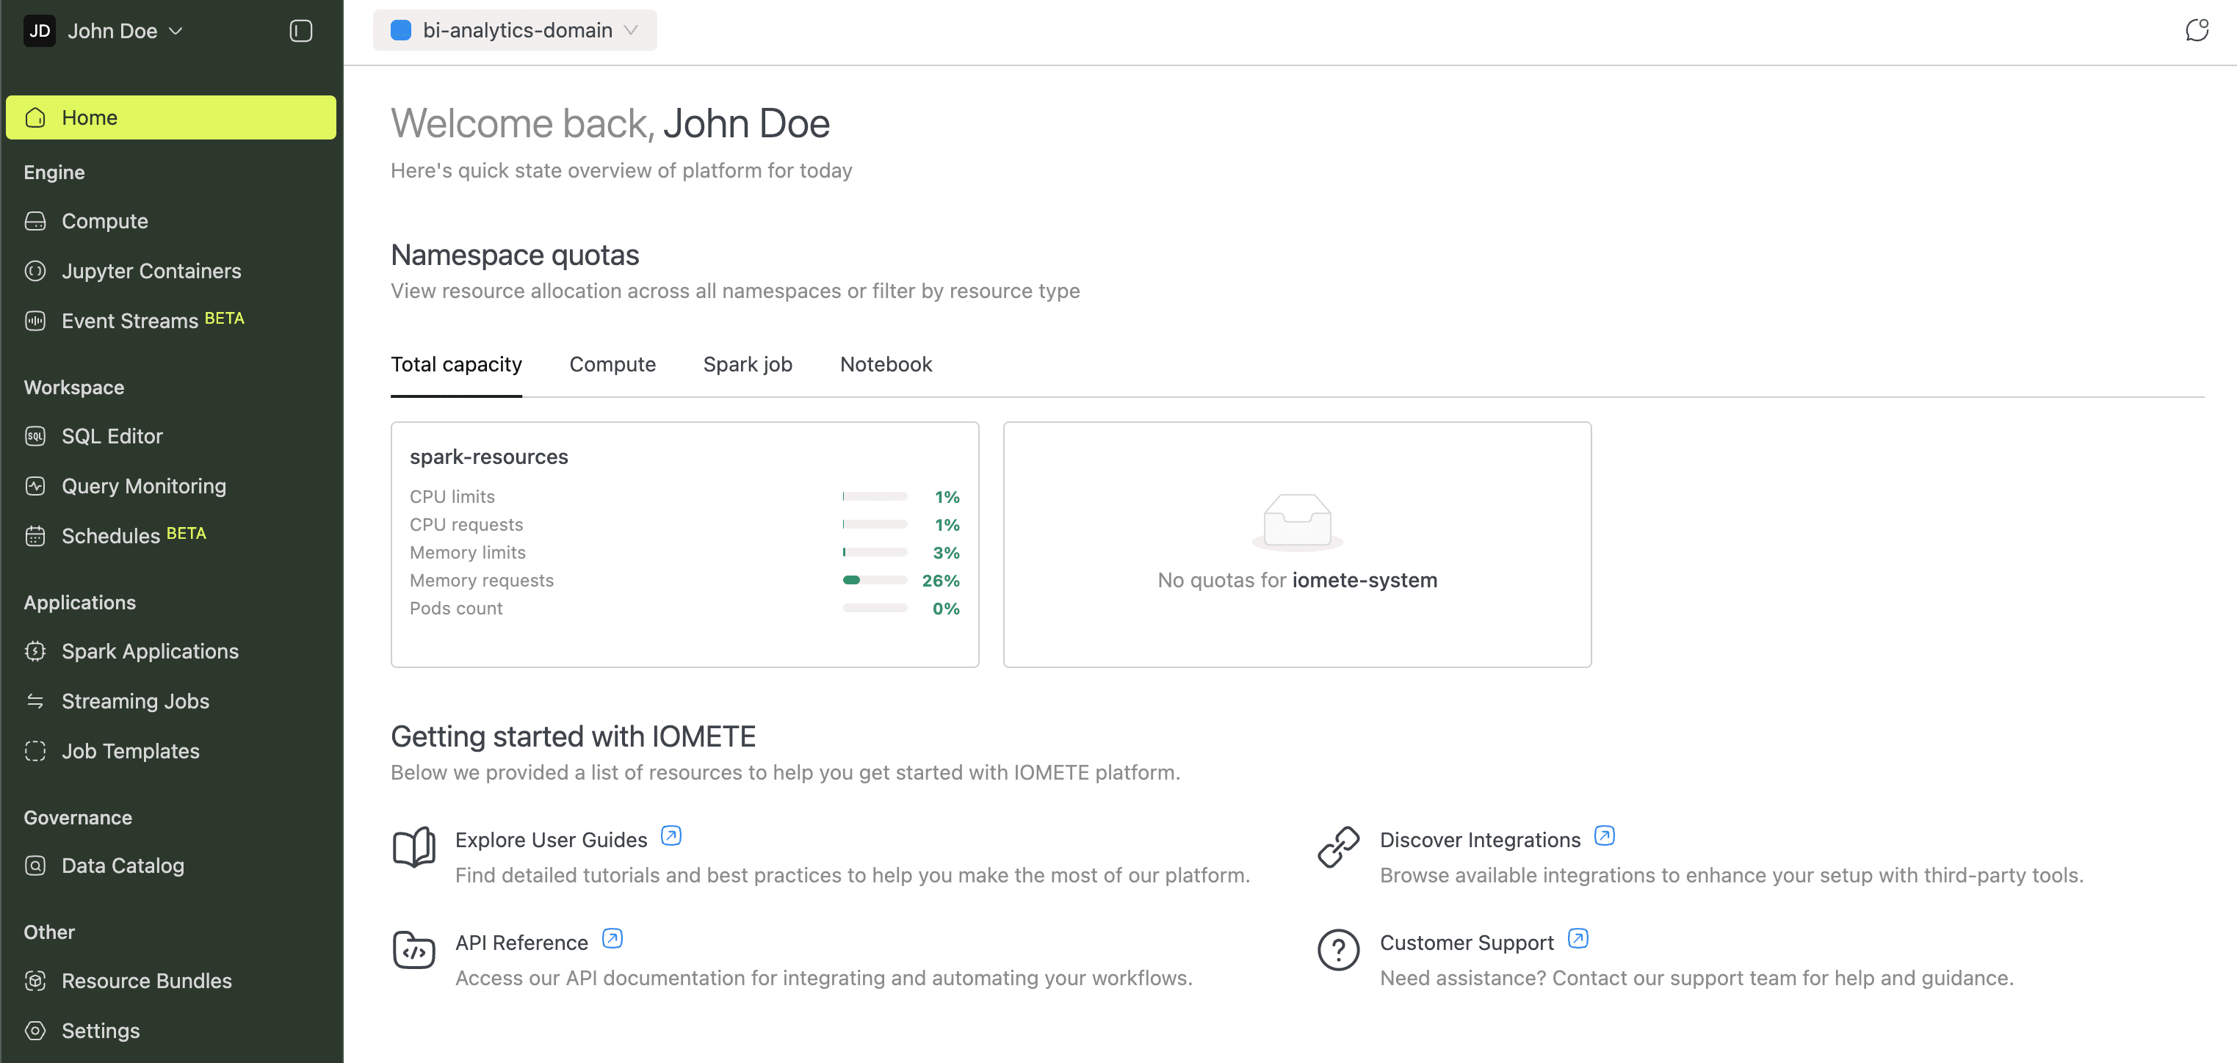Open the bi-analytics-domain namespace selector

tap(515, 29)
